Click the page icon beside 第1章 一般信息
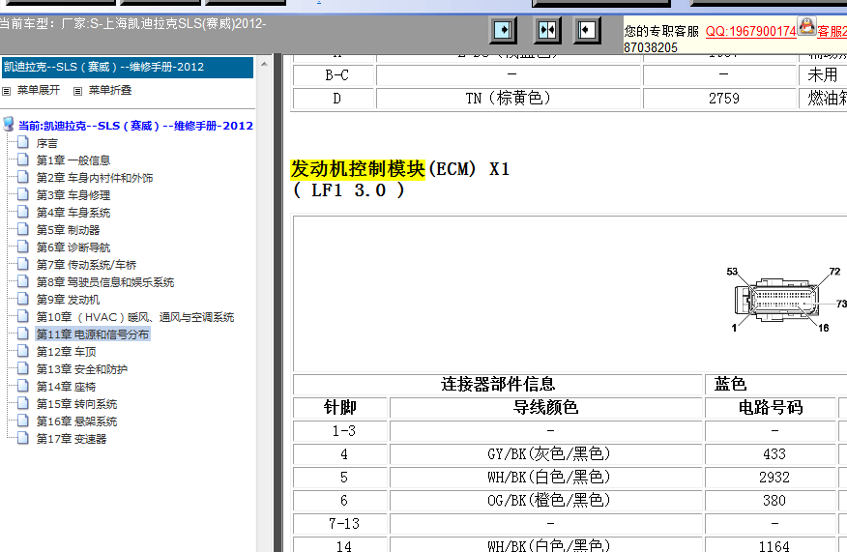Viewport: 847px width, 552px height. (22, 160)
